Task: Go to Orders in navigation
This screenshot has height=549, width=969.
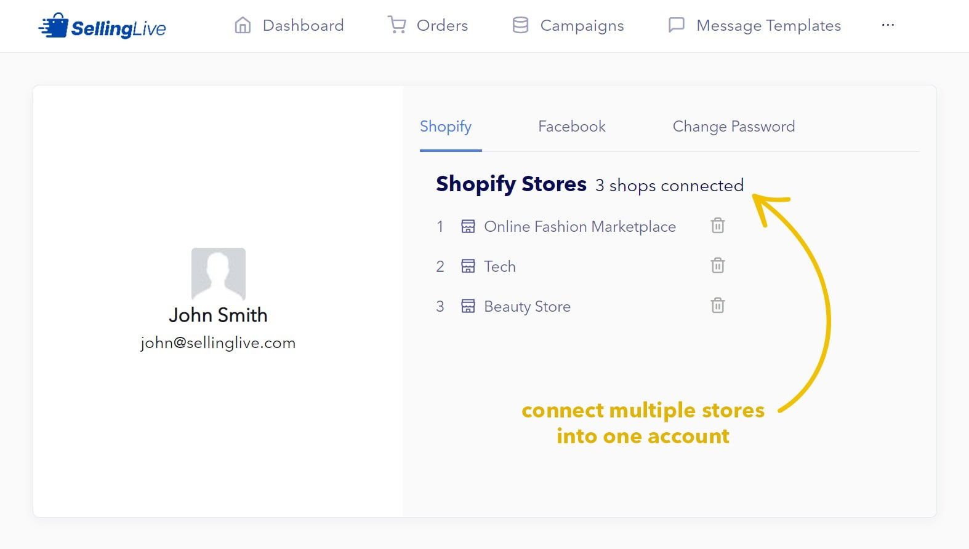Action: click(x=442, y=25)
